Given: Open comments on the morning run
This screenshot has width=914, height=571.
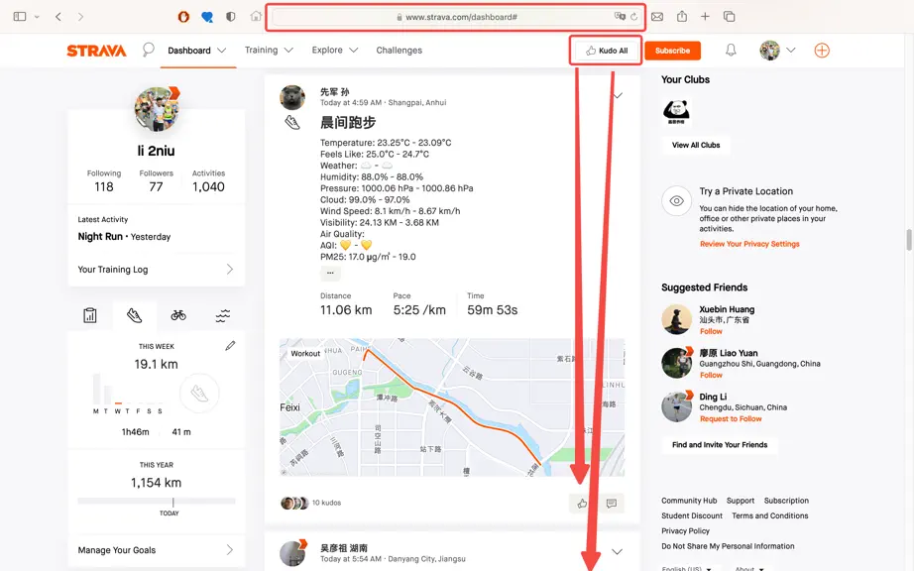Looking at the screenshot, I should [x=611, y=503].
